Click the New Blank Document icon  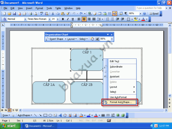click(x=4, y=14)
